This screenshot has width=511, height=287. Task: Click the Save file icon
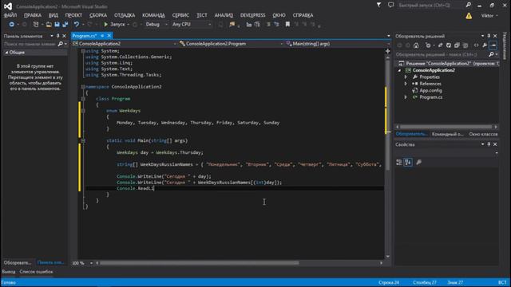[x=57, y=25]
